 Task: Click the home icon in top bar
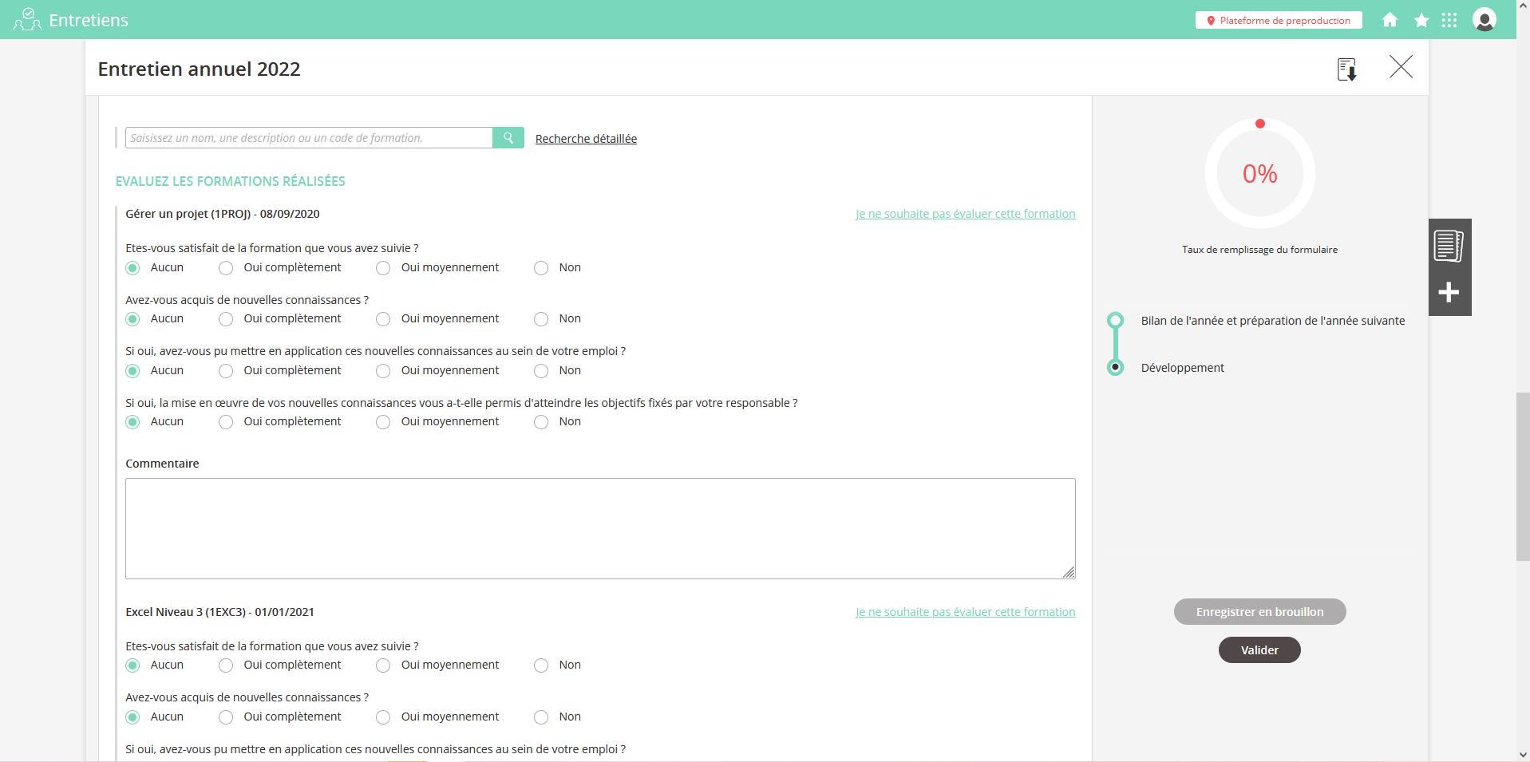click(1390, 20)
